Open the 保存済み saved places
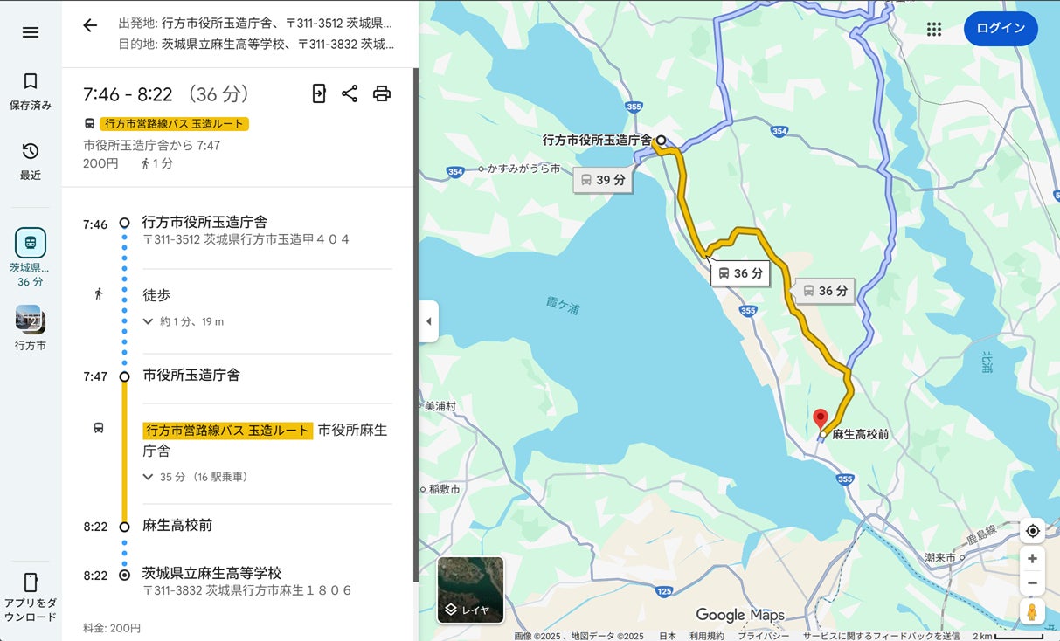 tap(31, 92)
